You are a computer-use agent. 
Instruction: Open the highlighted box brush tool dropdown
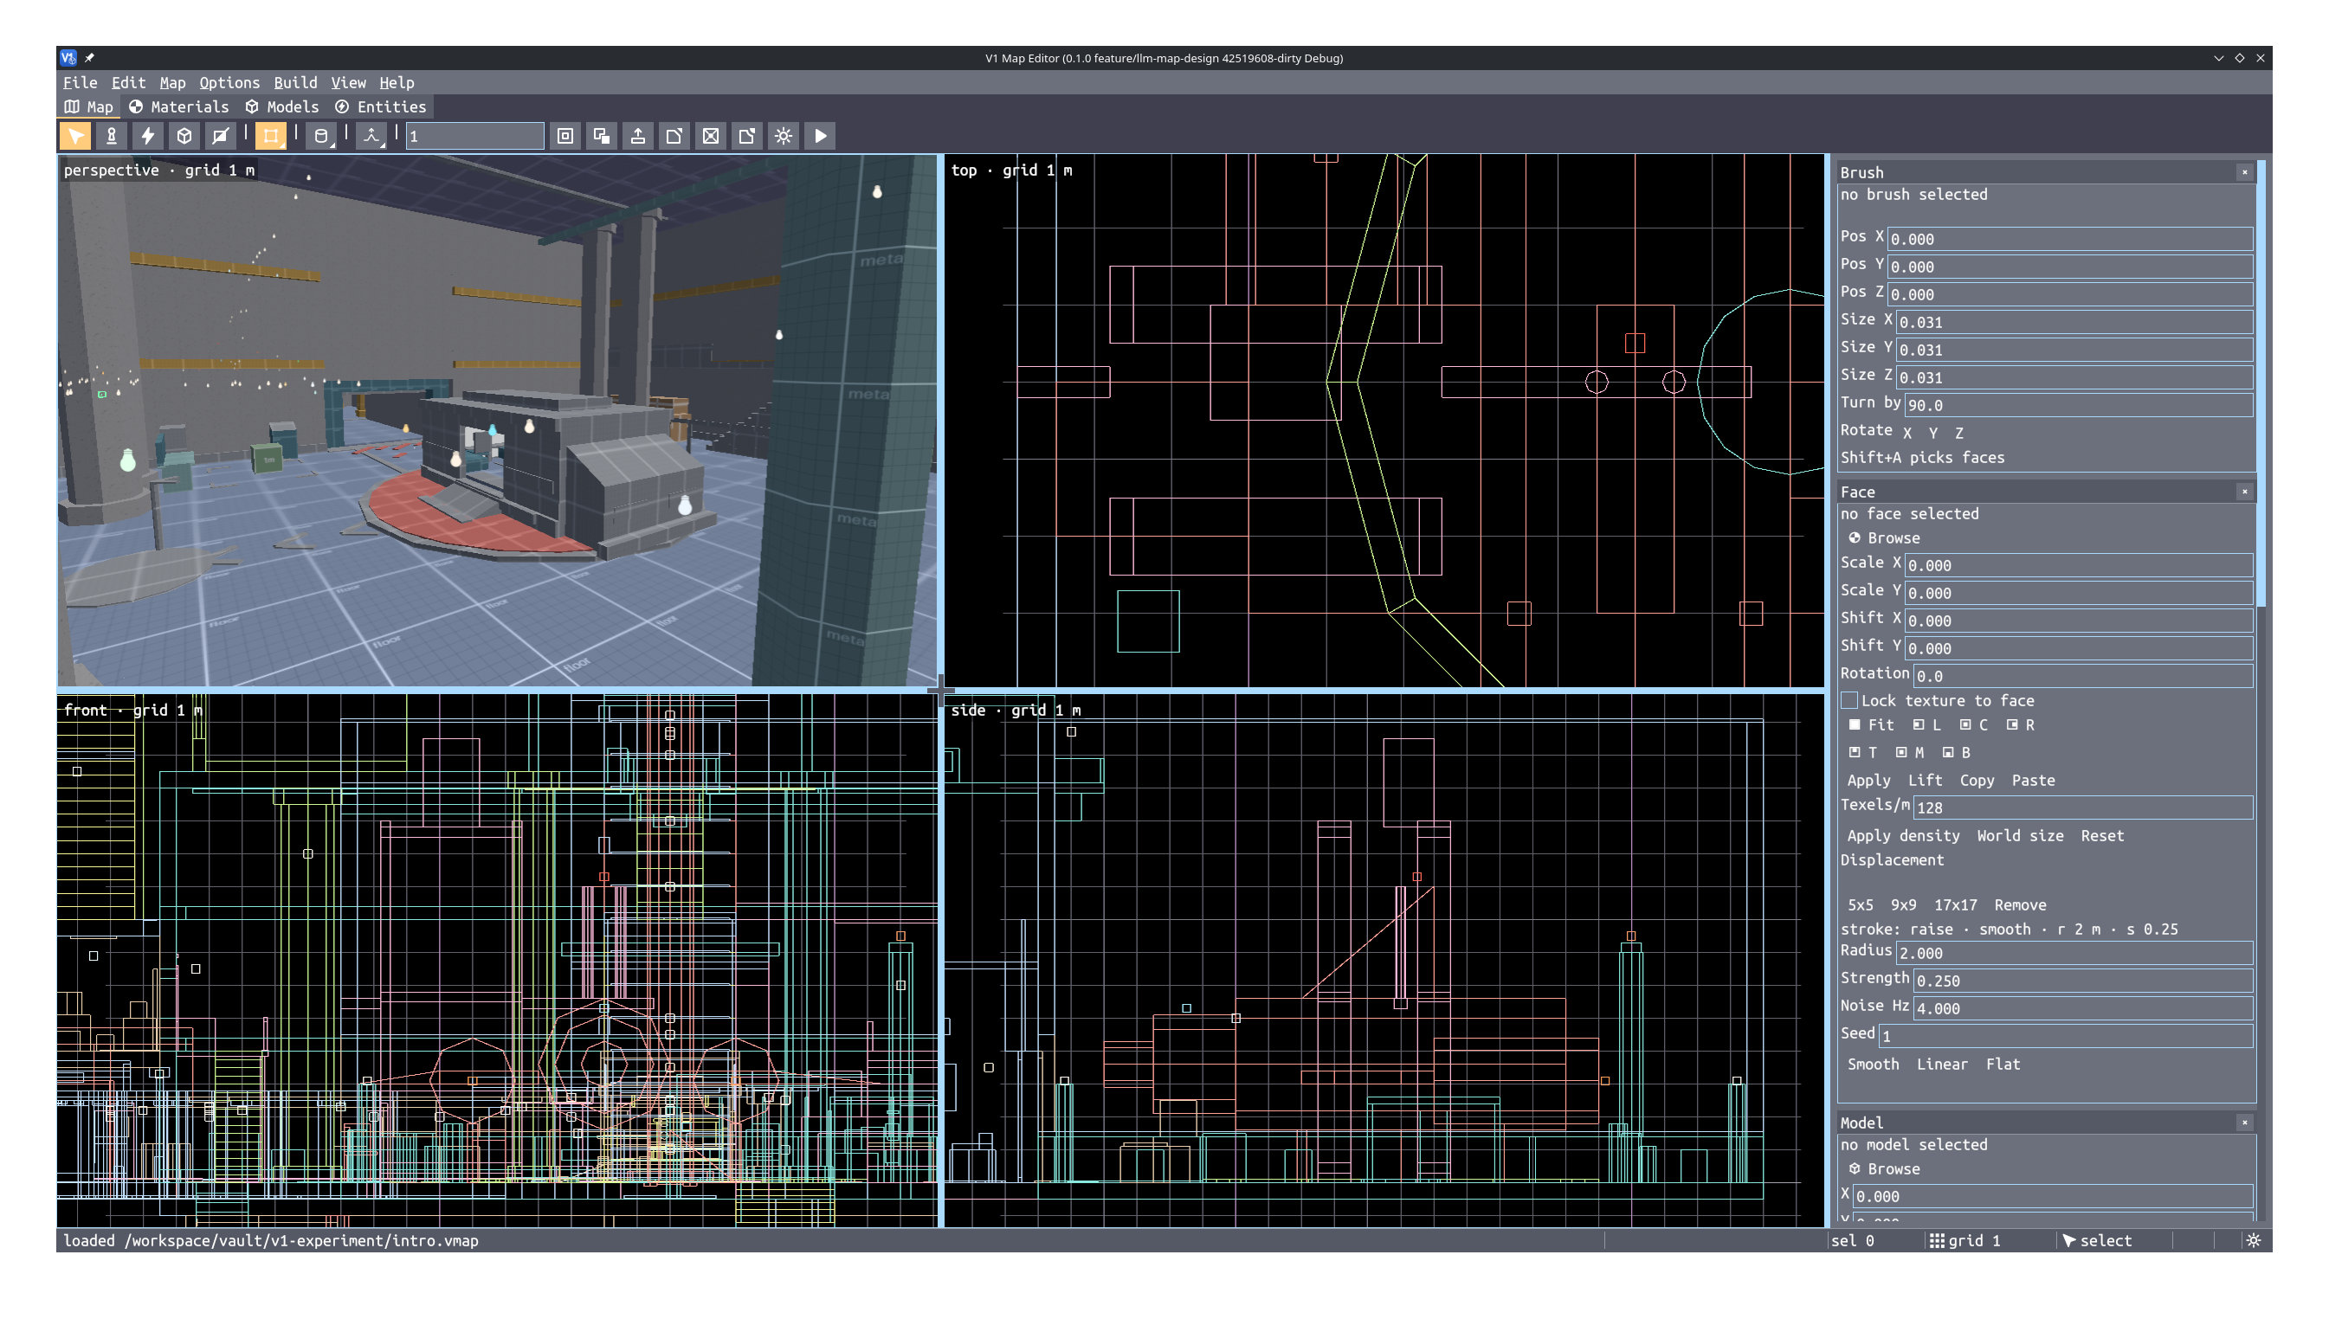(271, 136)
